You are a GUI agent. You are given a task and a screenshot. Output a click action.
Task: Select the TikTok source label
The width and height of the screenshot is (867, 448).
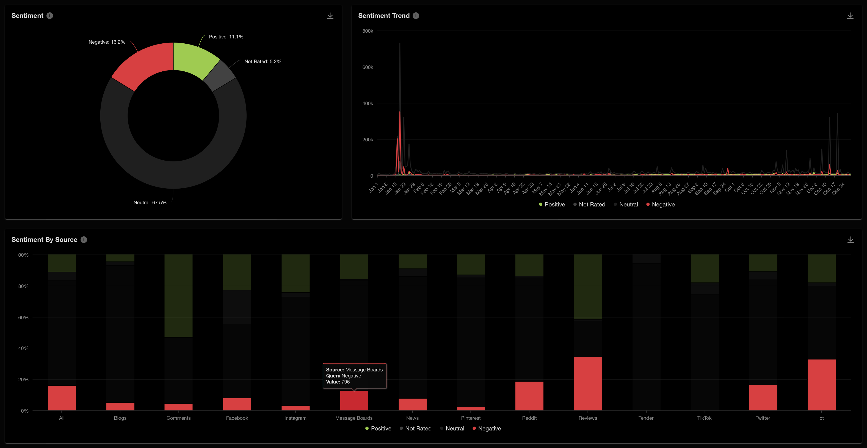705,418
